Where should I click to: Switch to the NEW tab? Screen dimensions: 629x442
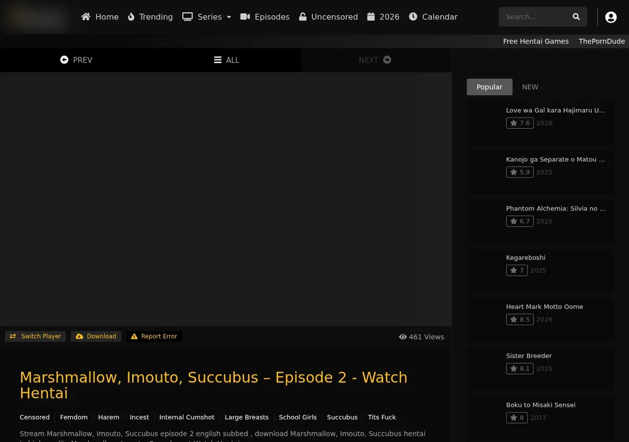coord(530,87)
